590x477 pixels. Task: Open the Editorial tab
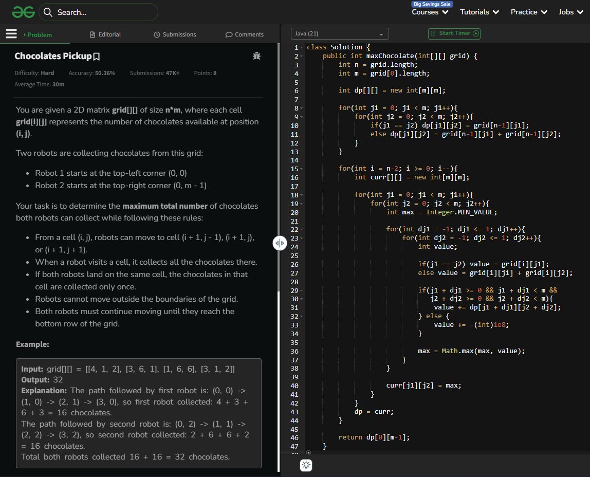[105, 34]
